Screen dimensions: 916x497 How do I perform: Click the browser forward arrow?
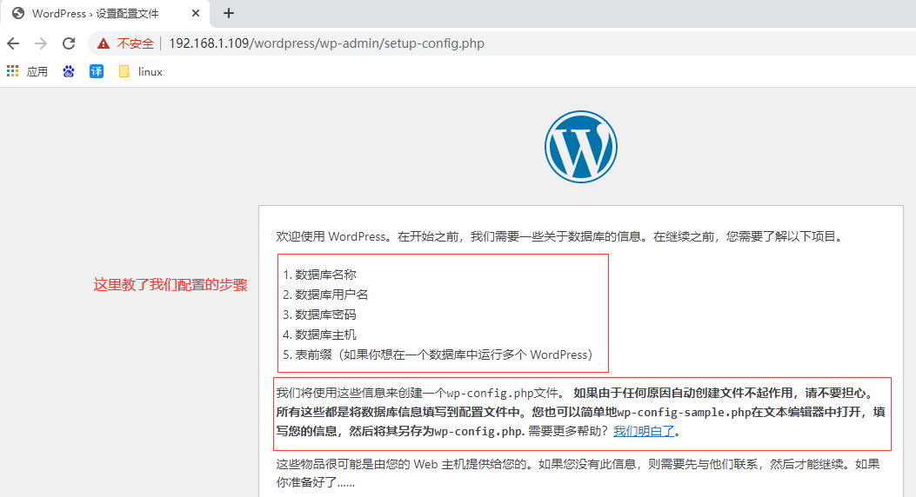(x=40, y=43)
